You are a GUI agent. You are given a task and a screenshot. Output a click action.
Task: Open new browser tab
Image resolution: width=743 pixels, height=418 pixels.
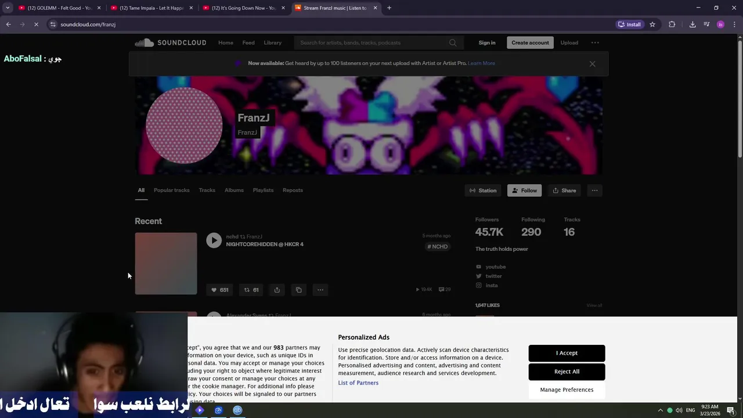point(389,8)
